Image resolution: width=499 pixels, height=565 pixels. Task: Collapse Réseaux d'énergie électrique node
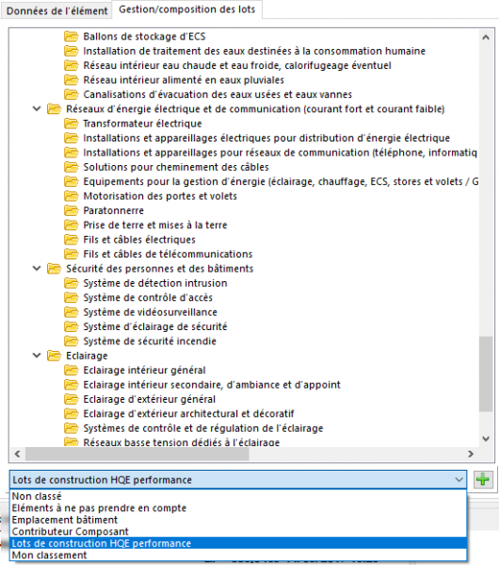click(37, 108)
